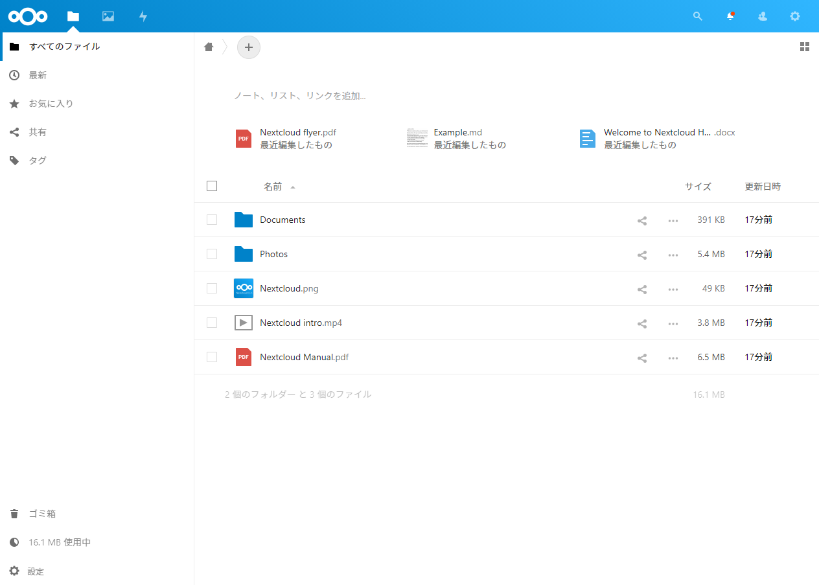Open the contacts menu icon
Screen dimensions: 819x585
click(763, 16)
